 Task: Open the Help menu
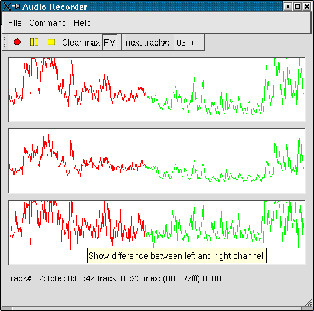pos(82,23)
